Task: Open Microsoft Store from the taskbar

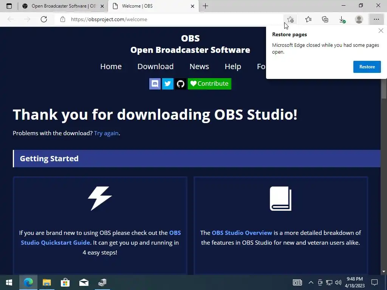Action: (x=65, y=282)
